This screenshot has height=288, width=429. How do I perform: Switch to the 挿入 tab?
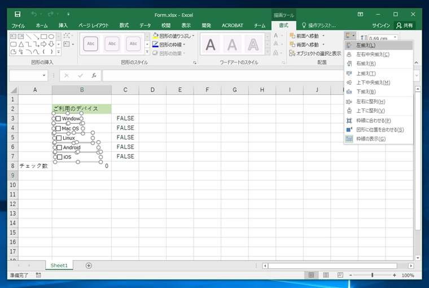click(x=63, y=25)
